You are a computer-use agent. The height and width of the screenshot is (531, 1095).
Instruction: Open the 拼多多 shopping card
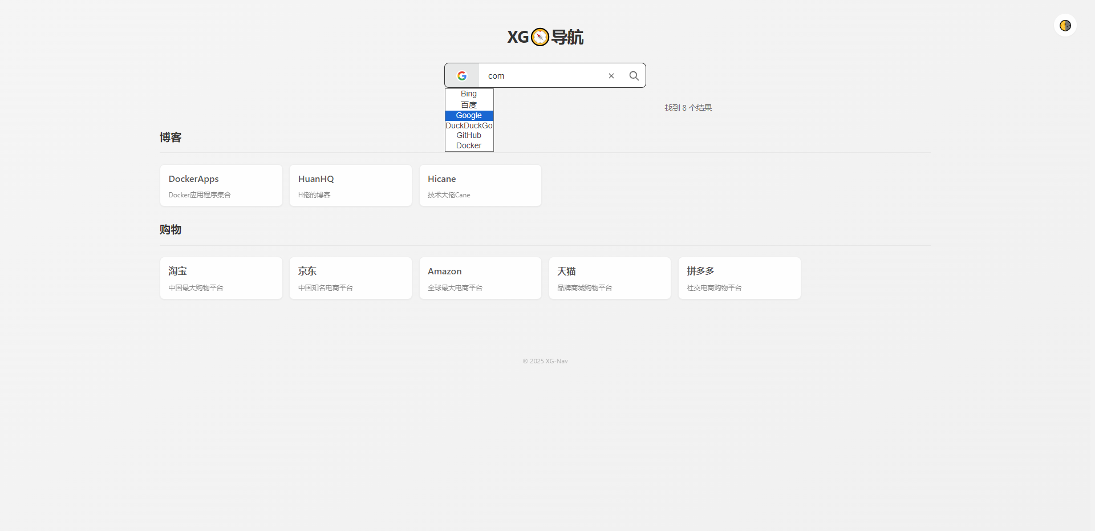tap(740, 278)
